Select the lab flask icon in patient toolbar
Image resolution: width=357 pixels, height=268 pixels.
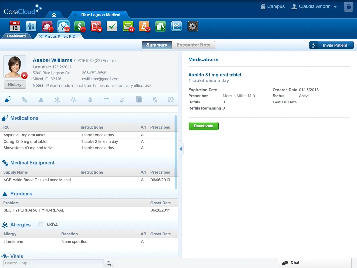90,100
